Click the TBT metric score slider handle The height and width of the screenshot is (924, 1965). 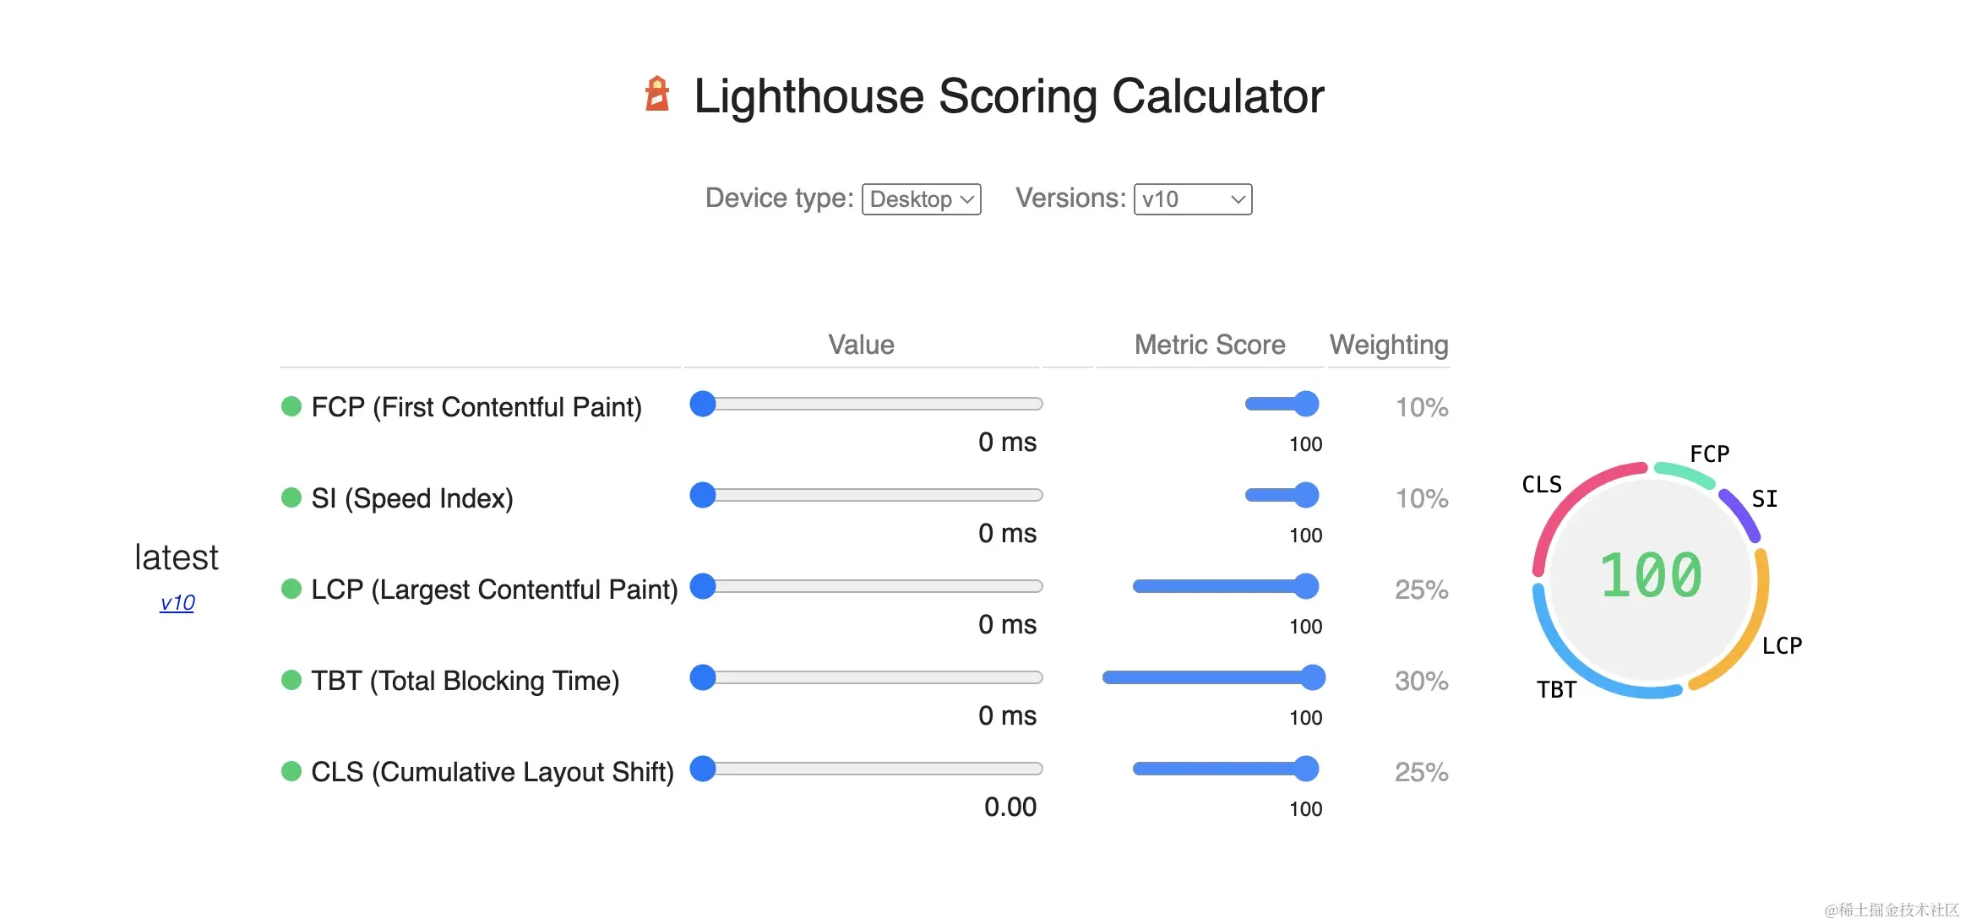pyautogui.click(x=1313, y=678)
